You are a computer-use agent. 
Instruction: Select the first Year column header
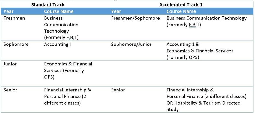8,11
